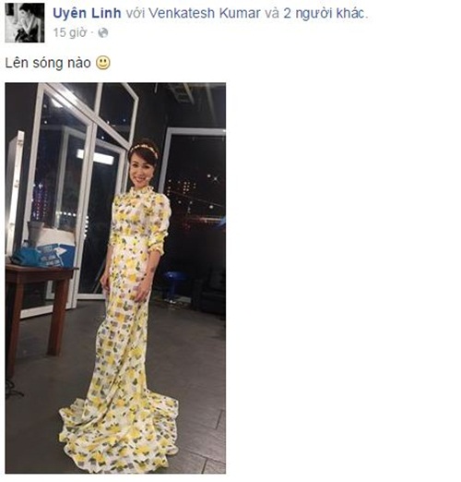The image size is (461, 482).
Task: Open Uyên Linh's black-and-white profile picture
Action: (x=25, y=22)
